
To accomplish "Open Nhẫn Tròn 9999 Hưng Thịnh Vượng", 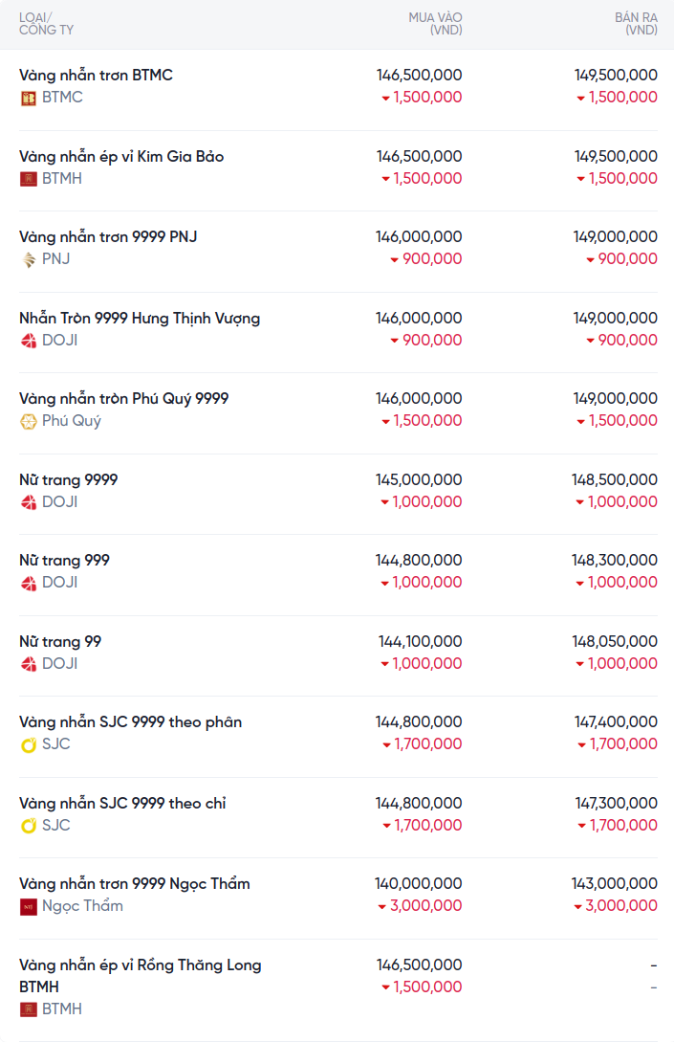I will (140, 318).
